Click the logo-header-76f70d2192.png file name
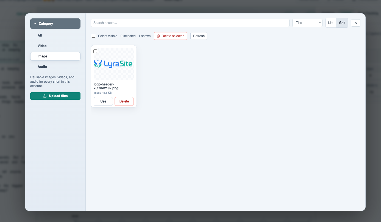 point(106,86)
